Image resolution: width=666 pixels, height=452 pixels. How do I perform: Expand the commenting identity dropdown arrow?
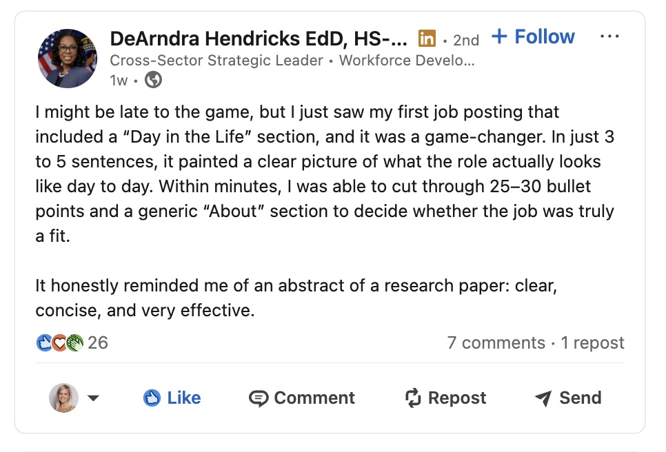[93, 398]
